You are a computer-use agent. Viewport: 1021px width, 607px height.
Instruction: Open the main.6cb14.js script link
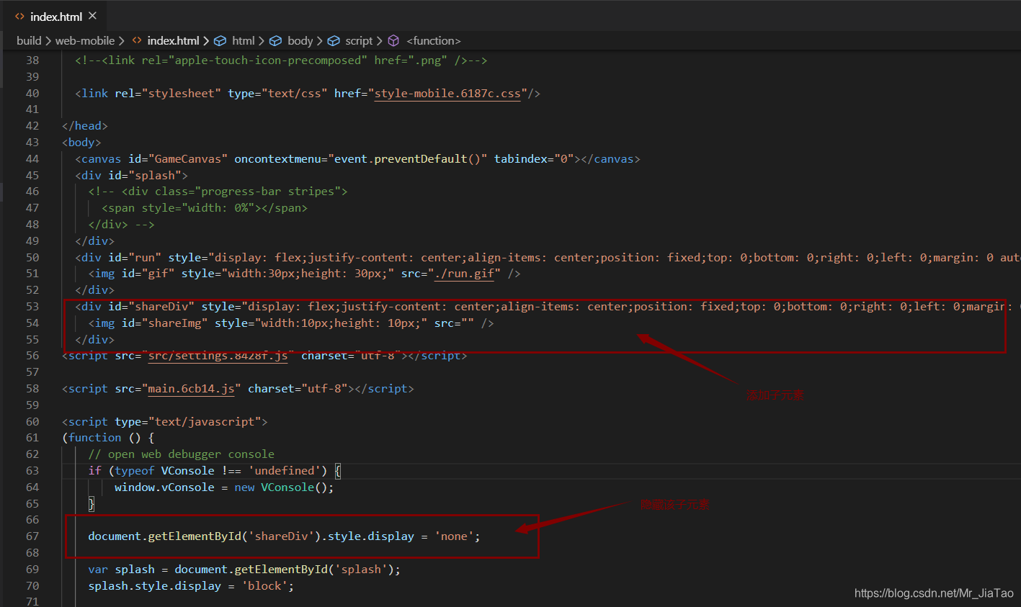pos(192,389)
